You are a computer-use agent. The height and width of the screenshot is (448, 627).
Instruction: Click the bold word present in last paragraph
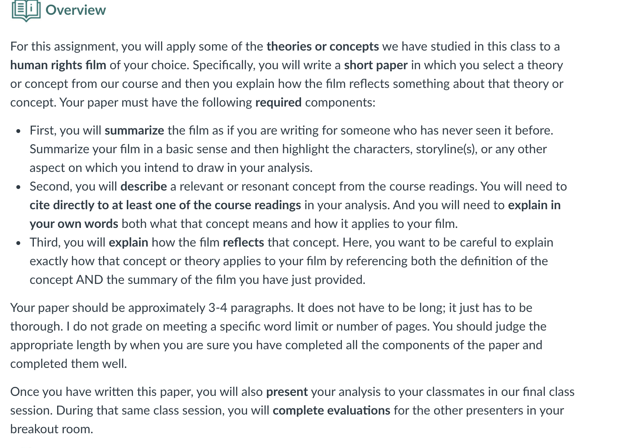tap(287, 392)
